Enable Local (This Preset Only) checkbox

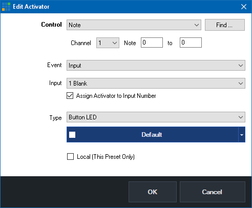click(x=70, y=157)
